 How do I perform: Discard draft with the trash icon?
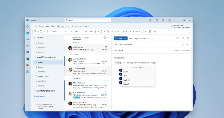188,38
